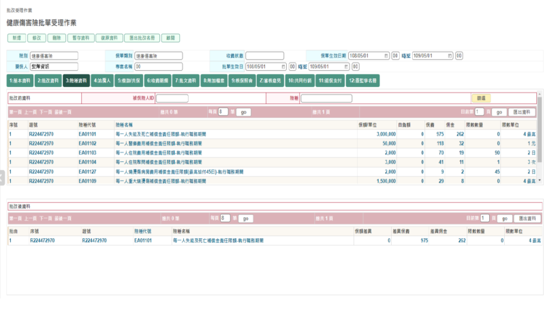This screenshot has height=309, width=545.
Task: Go to 最後一頁 in 批改後資料 pager
Action: (x=63, y=218)
